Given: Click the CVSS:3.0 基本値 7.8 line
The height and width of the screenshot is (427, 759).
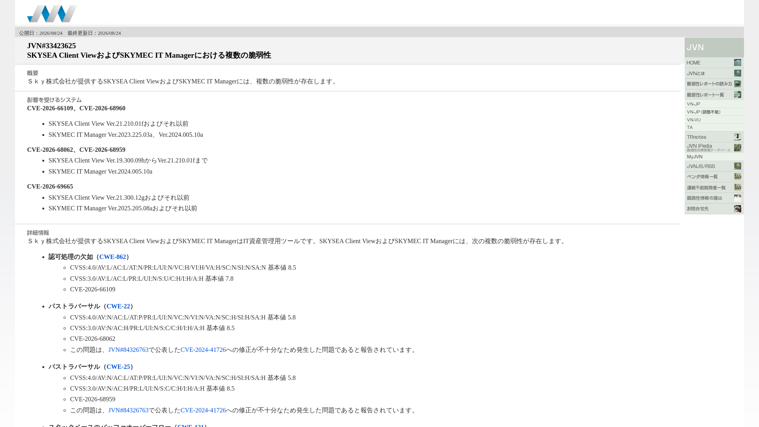Looking at the screenshot, I should (152, 279).
